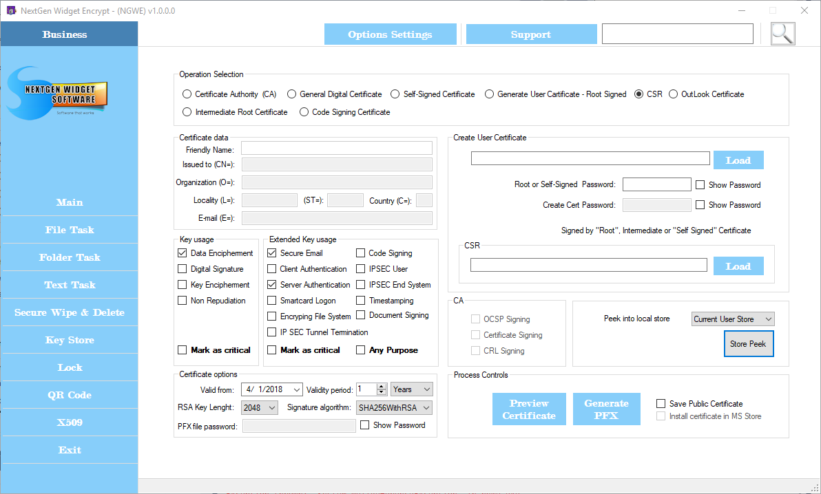Click the app icon in the title bar
The height and width of the screenshot is (494, 821).
(x=11, y=10)
